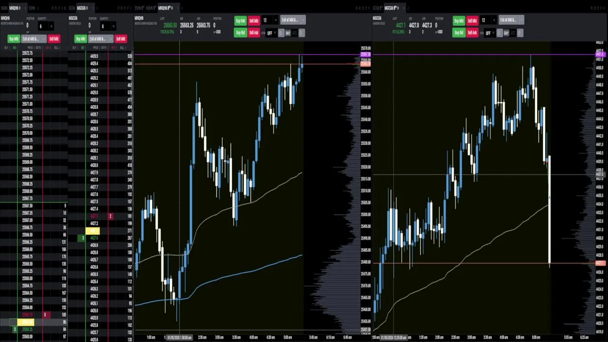Expand Exit at Mkt arrow on MGCG6 chart
Screen dimensions: 608x342
coord(521,20)
